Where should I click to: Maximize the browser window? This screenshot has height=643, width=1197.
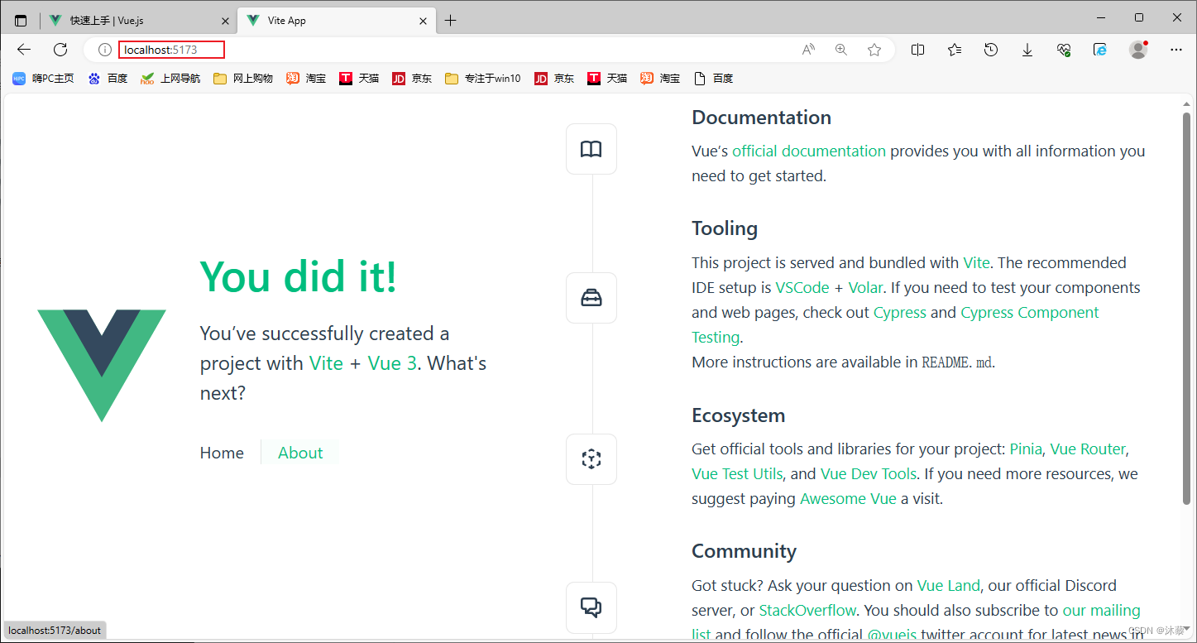[1139, 17]
